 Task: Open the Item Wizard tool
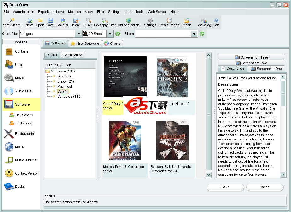[x=12, y=22]
